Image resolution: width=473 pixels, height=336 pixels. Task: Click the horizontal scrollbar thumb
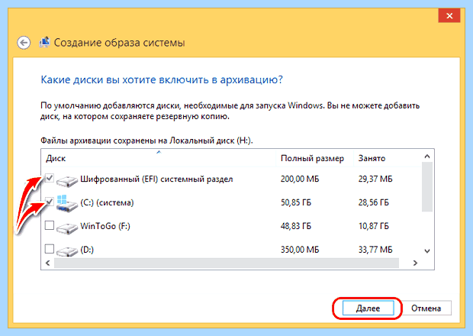click(x=227, y=263)
